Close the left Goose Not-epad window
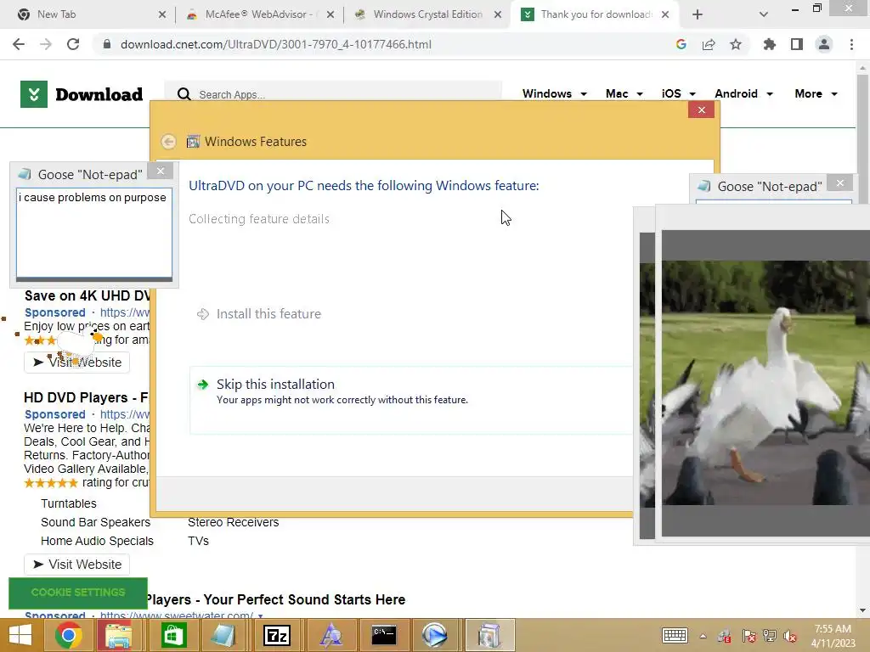Viewport: 870px width, 652px height. pos(161,171)
